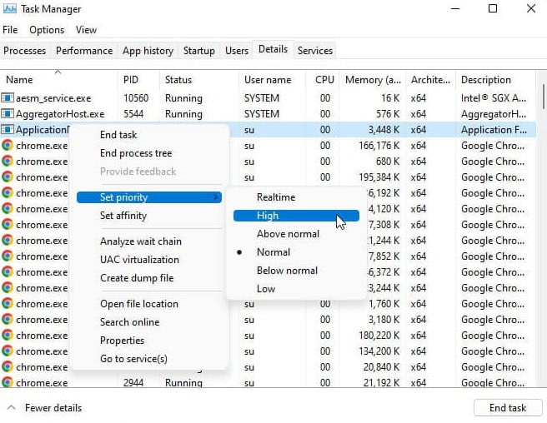The image size is (547, 423).
Task: Click the 576 K memory cell
Action: click(388, 114)
